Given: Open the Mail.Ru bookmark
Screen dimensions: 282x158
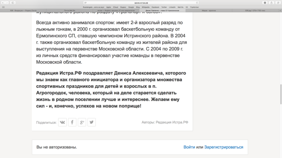Looking at the screenshot, I should coord(180,7).
